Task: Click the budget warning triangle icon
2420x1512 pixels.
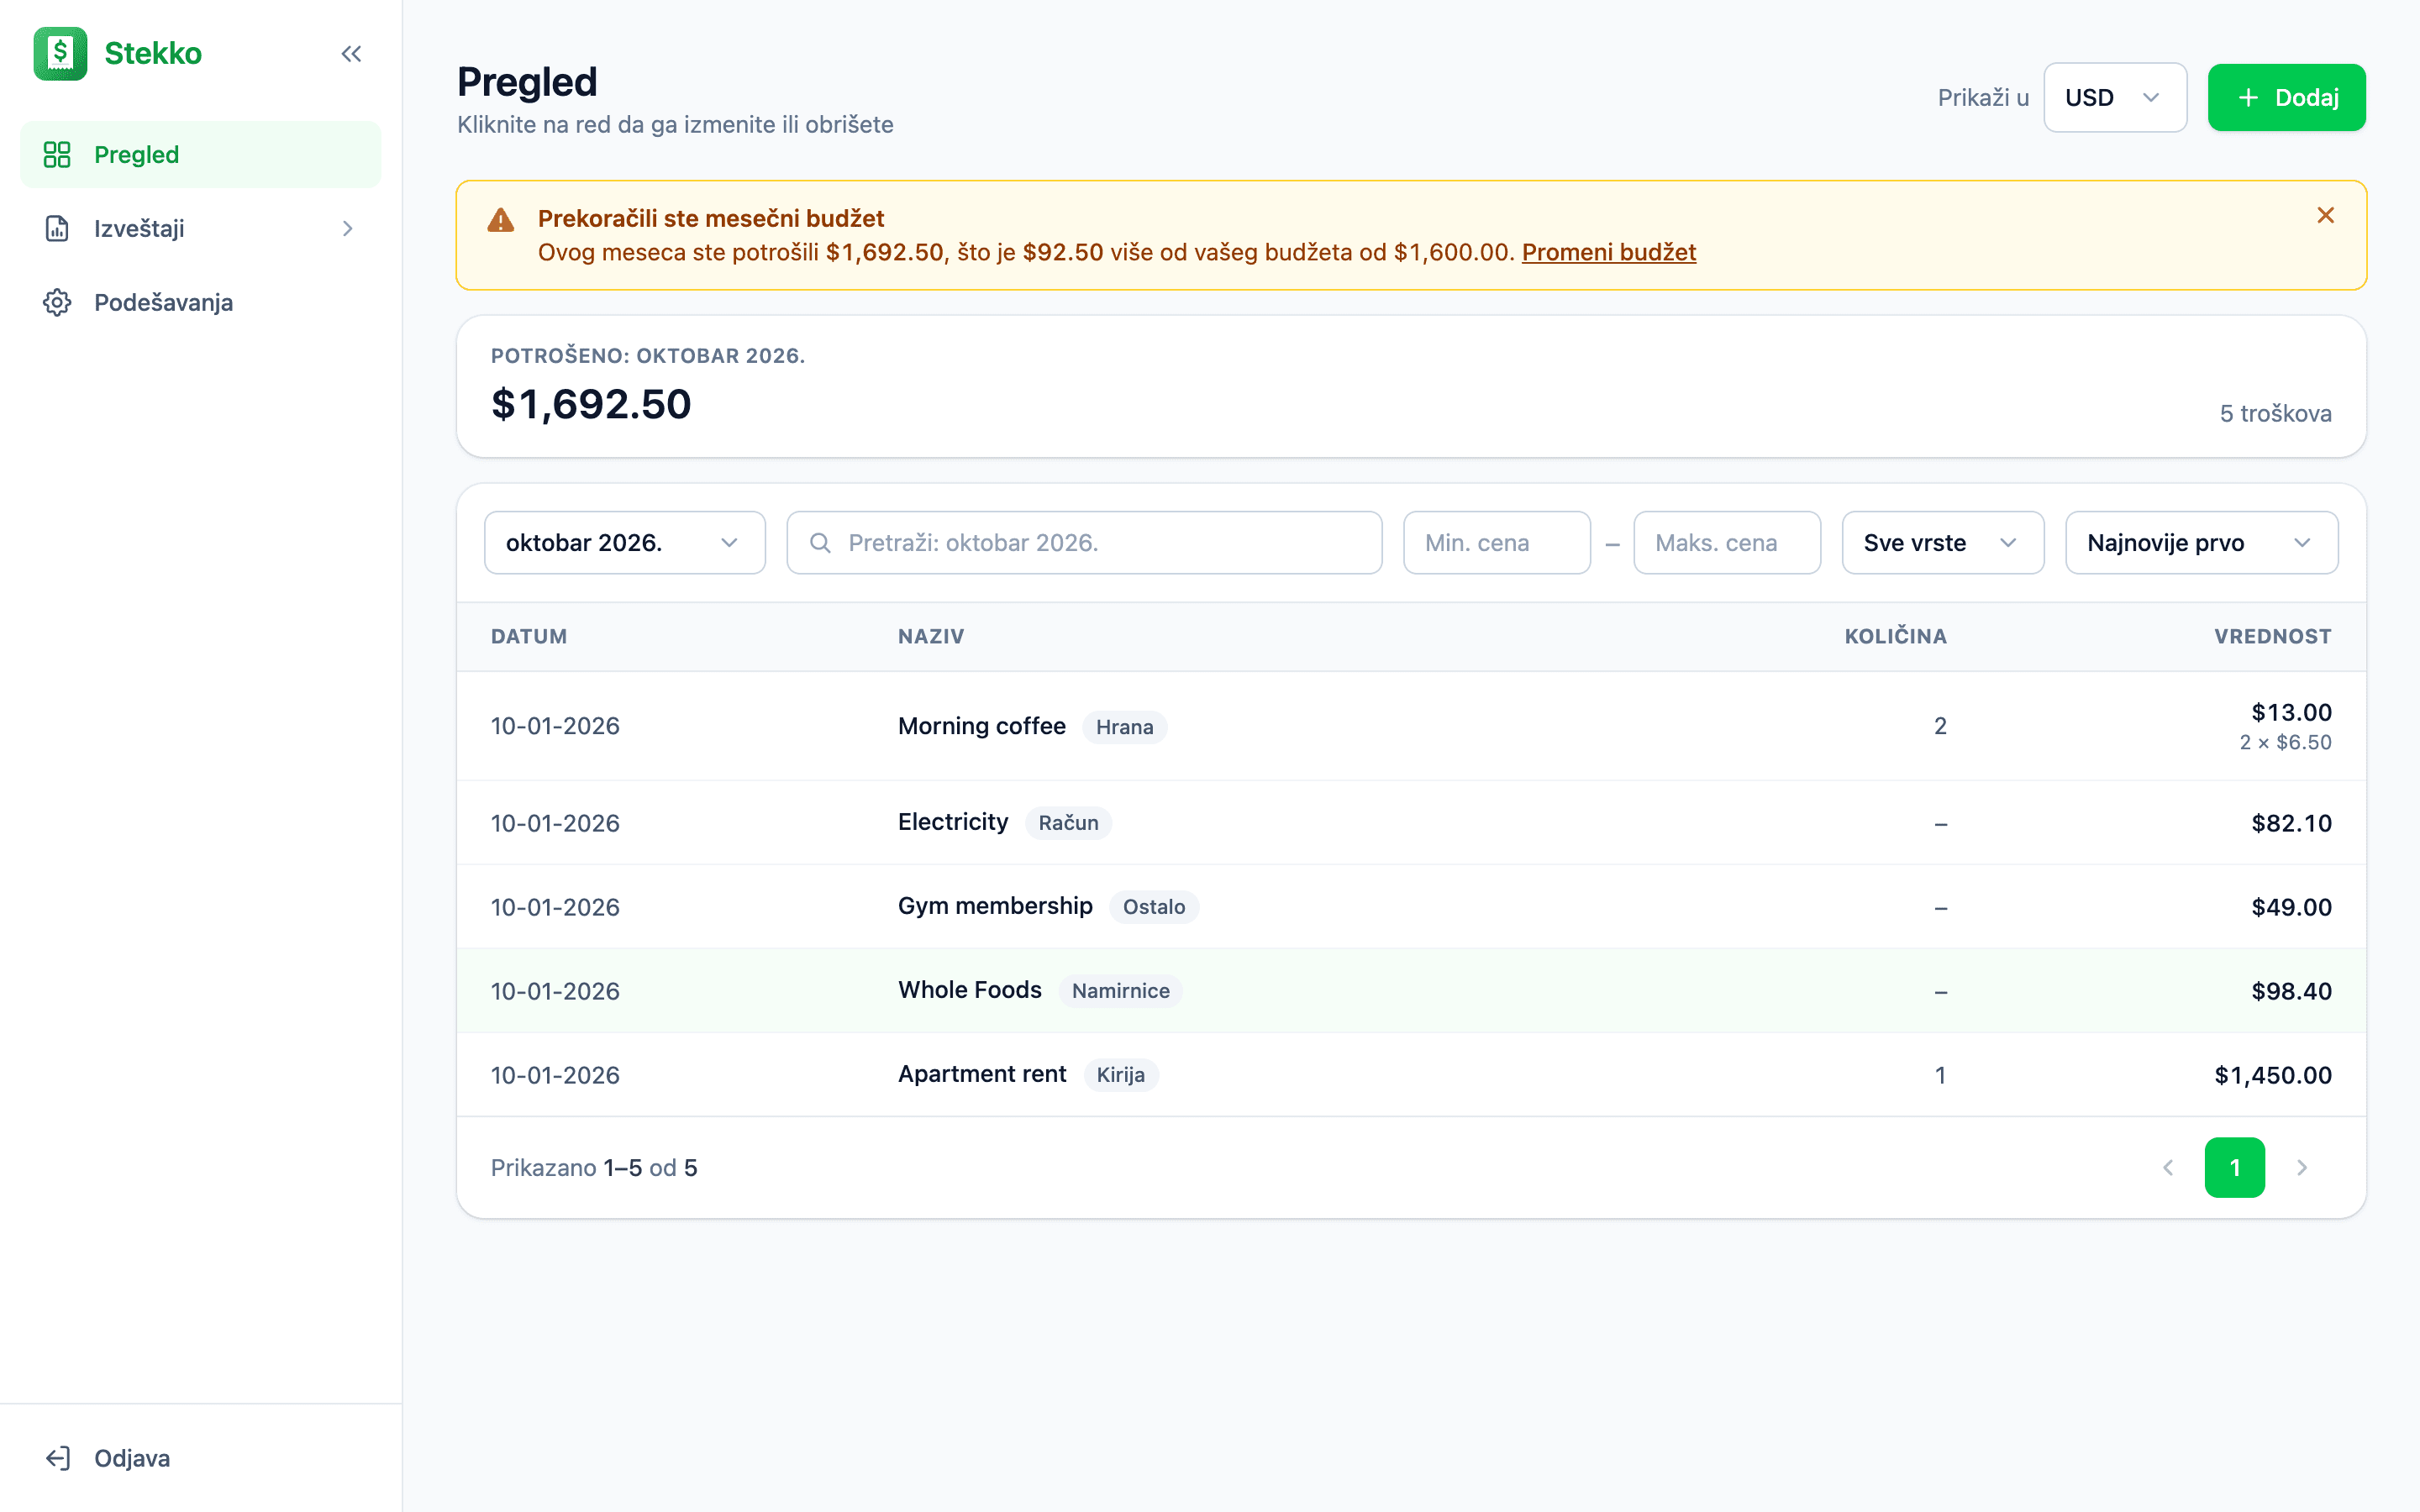Action: coord(501,220)
